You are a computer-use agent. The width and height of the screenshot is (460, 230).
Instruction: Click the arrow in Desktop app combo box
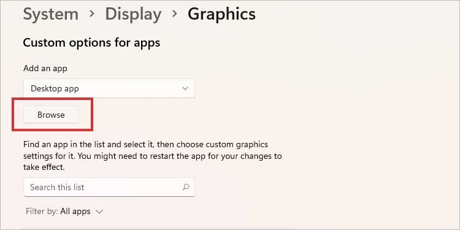click(x=185, y=88)
